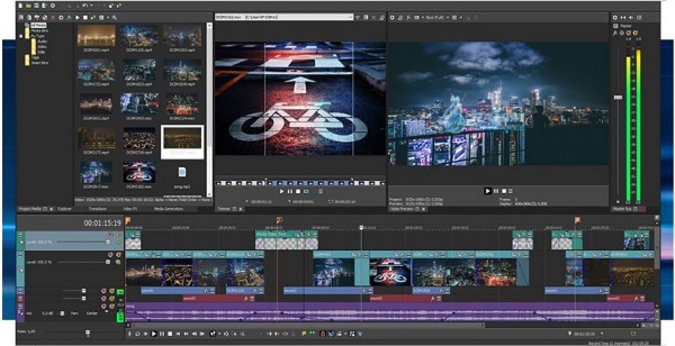Image resolution: width=675 pixels, height=346 pixels.
Task: Mute the top video track
Action: click(110, 234)
